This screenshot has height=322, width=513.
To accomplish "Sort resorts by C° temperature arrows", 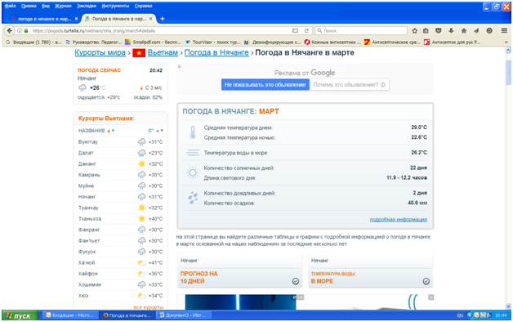I will (x=159, y=131).
